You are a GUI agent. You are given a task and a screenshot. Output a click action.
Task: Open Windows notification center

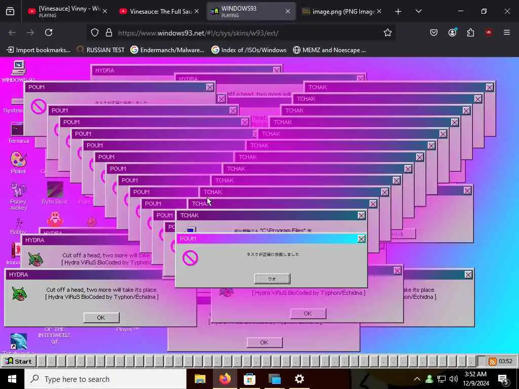click(503, 379)
